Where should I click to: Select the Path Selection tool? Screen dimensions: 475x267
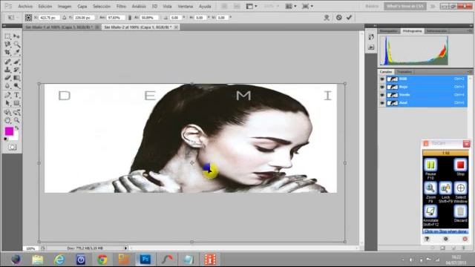tap(7, 103)
